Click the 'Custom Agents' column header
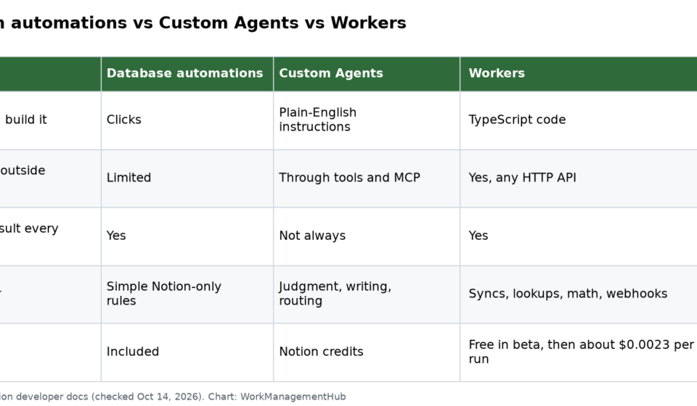This screenshot has height=406, width=697. pyautogui.click(x=367, y=74)
